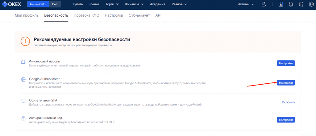
Task: Expand the Торги dropdown menu
Action: (x=112, y=4)
